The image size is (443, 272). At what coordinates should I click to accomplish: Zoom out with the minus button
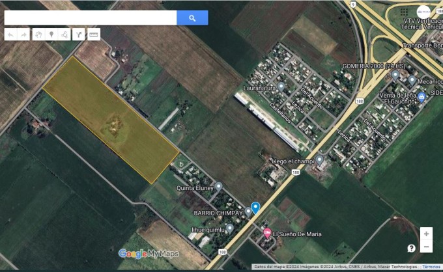click(425, 247)
